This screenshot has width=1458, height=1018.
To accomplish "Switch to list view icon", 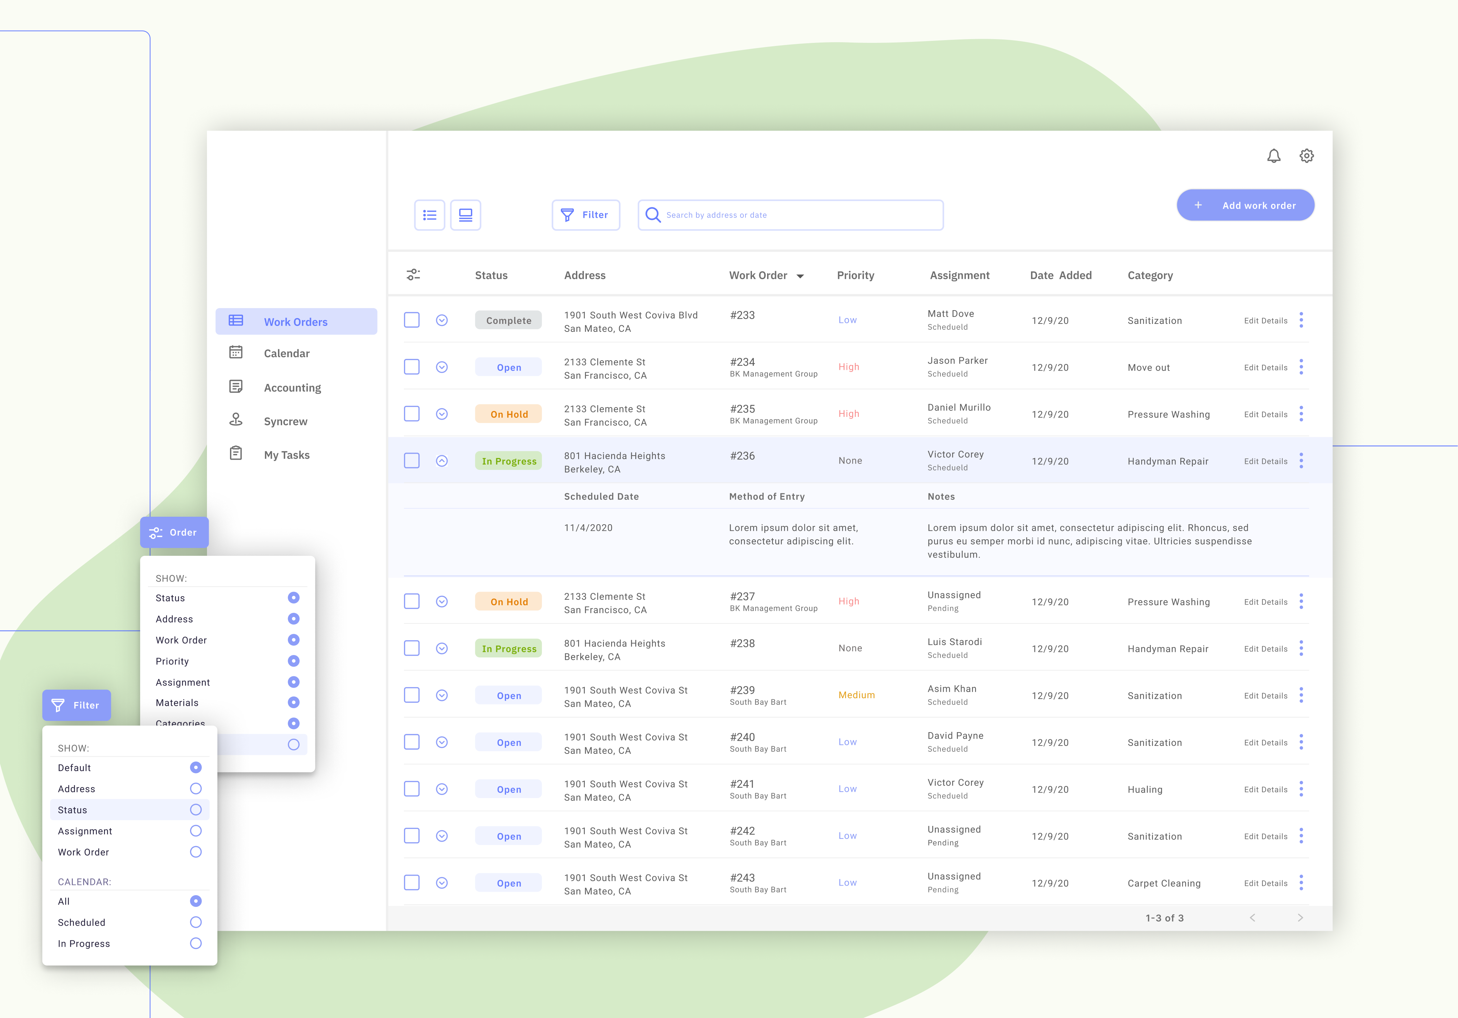I will 429,215.
